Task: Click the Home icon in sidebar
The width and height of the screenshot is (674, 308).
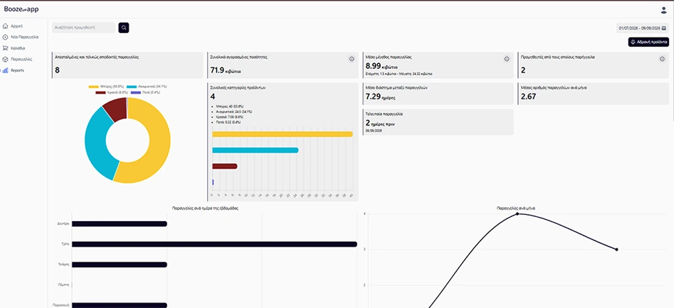Action: click(x=5, y=26)
